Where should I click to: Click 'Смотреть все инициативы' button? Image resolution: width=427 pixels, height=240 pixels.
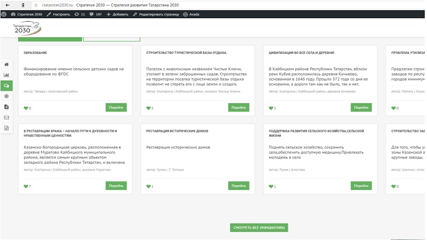259,228
